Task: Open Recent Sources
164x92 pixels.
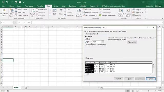Action: [22, 15]
